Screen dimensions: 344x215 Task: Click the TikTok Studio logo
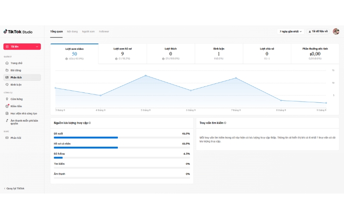click(18, 31)
